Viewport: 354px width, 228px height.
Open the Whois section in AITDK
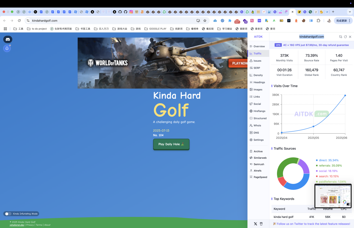tap(258, 125)
